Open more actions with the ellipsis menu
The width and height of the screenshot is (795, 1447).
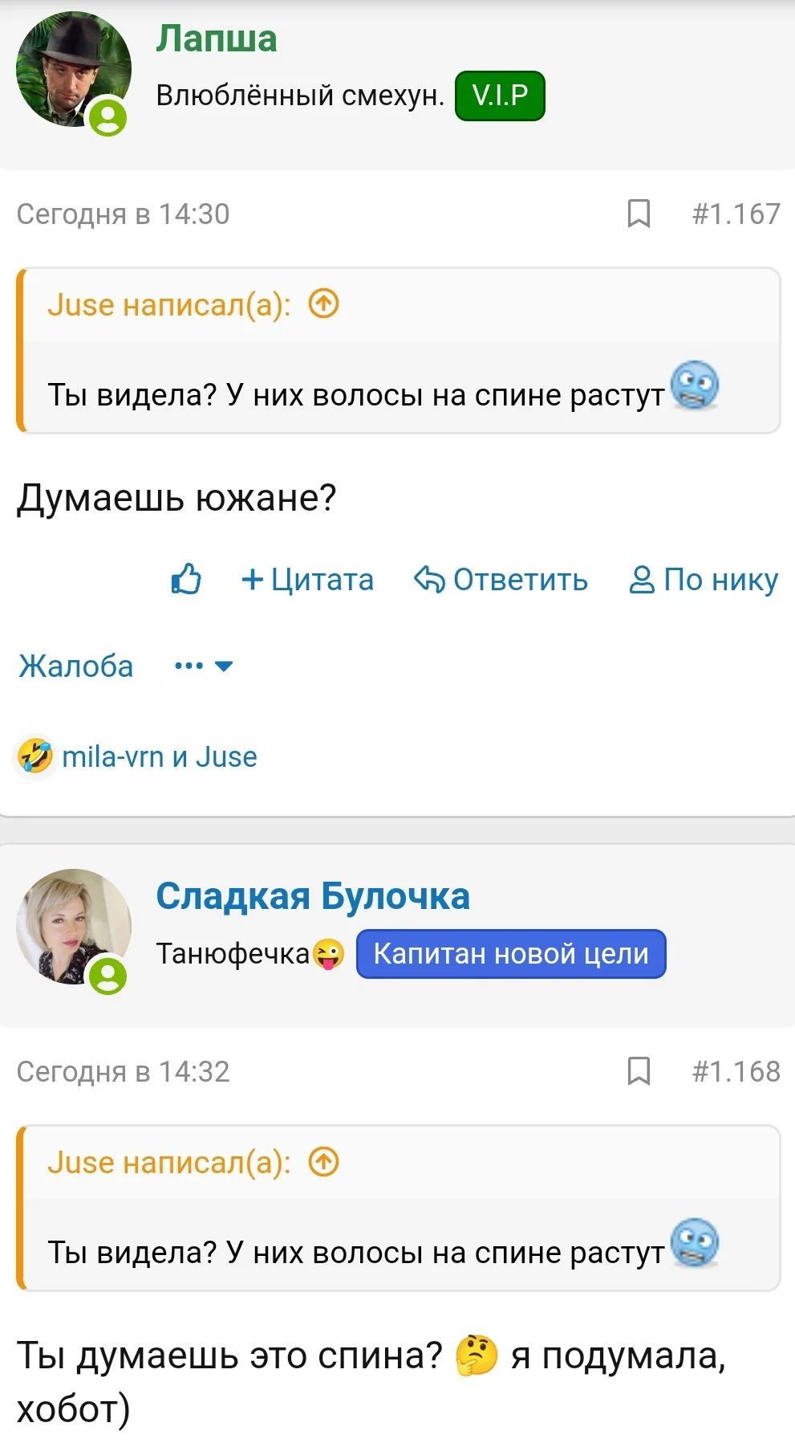pyautogui.click(x=186, y=665)
